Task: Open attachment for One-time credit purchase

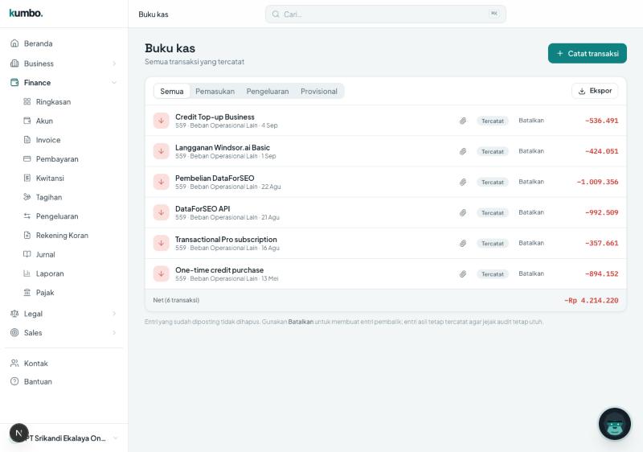Action: pos(463,273)
